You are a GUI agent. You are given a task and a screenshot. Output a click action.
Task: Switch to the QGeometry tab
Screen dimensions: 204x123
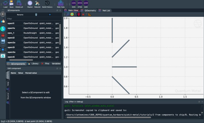tap(88, 10)
